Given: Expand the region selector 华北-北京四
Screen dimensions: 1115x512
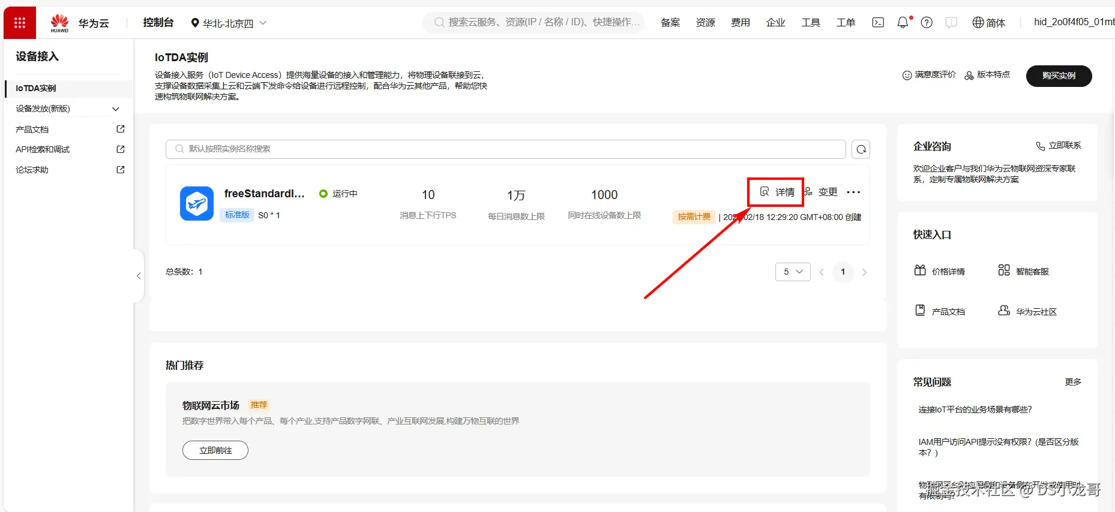Looking at the screenshot, I should tap(229, 23).
